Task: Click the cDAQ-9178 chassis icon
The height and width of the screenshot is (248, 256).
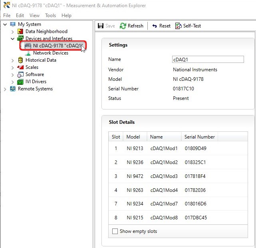Action: pos(28,46)
